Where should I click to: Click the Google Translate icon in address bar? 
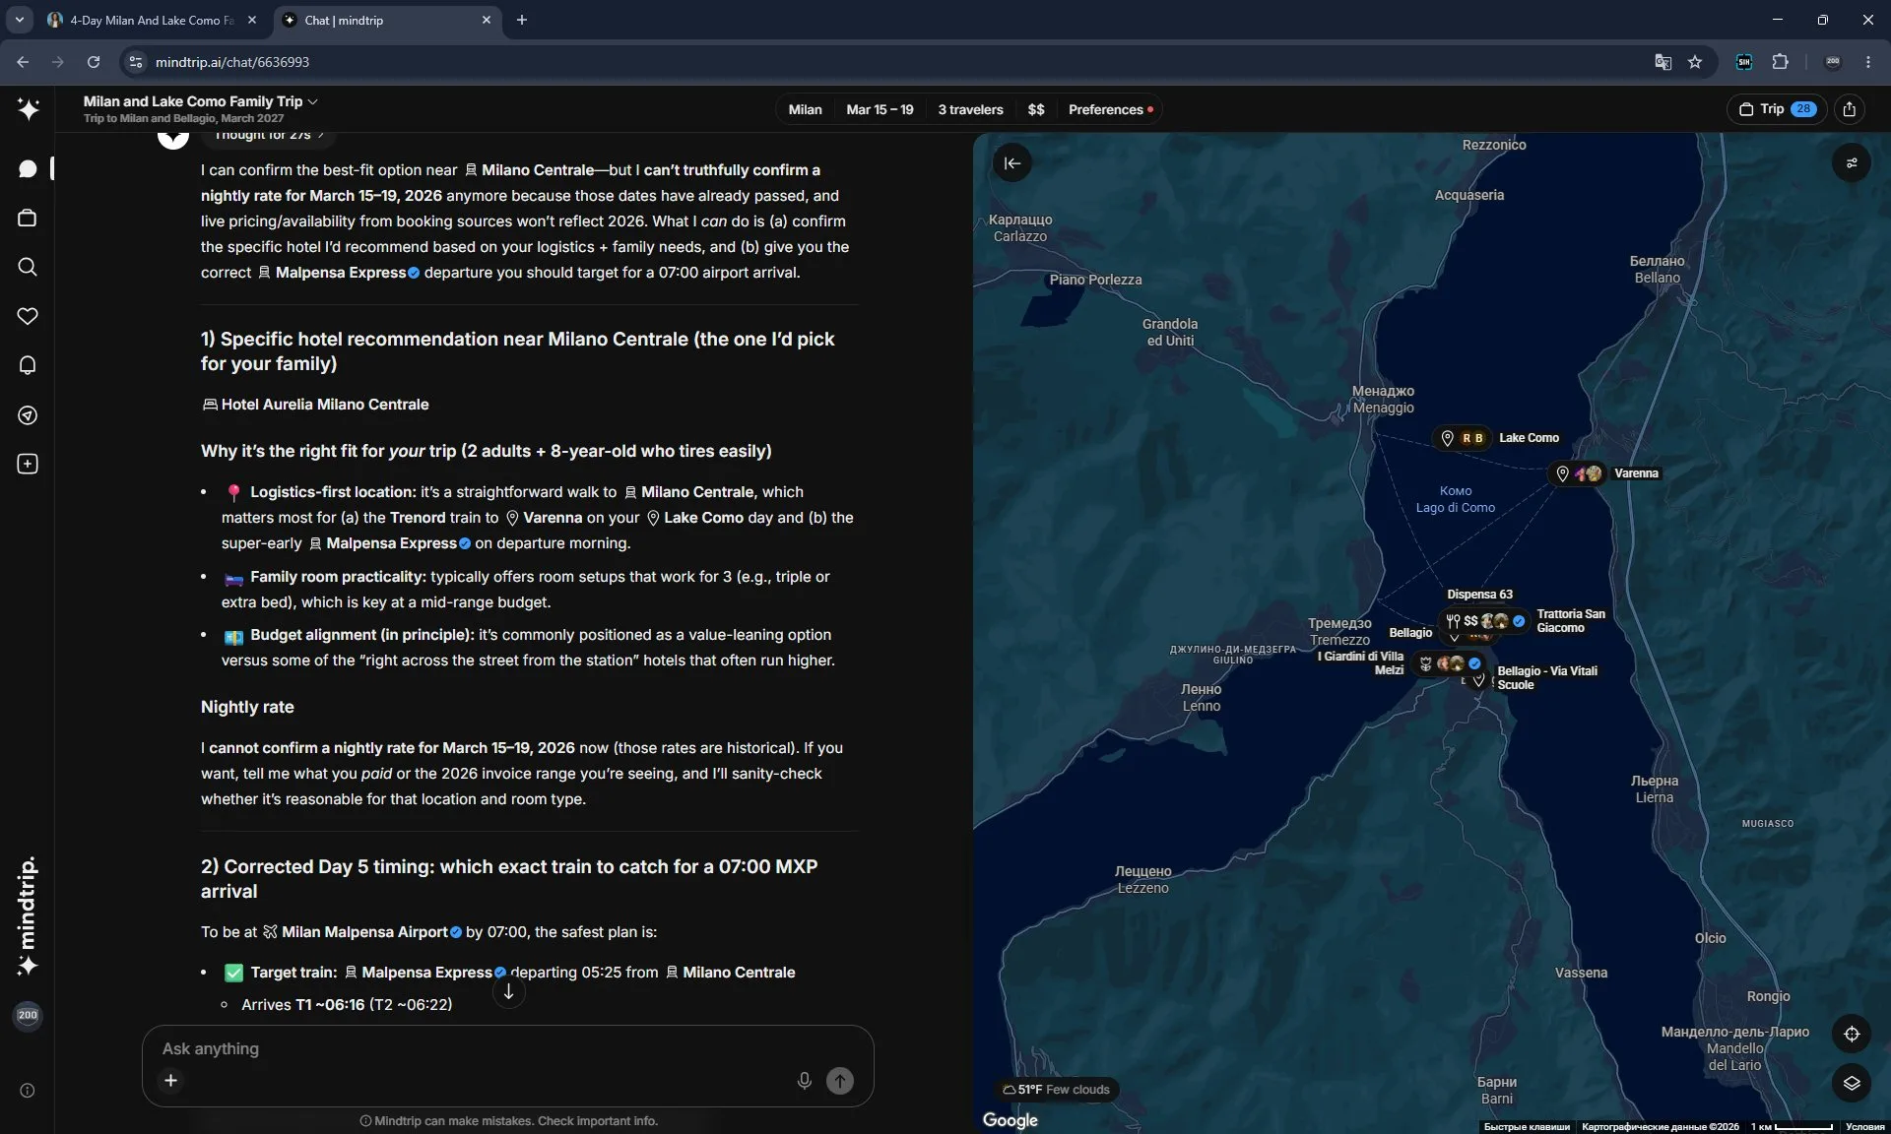(1663, 62)
